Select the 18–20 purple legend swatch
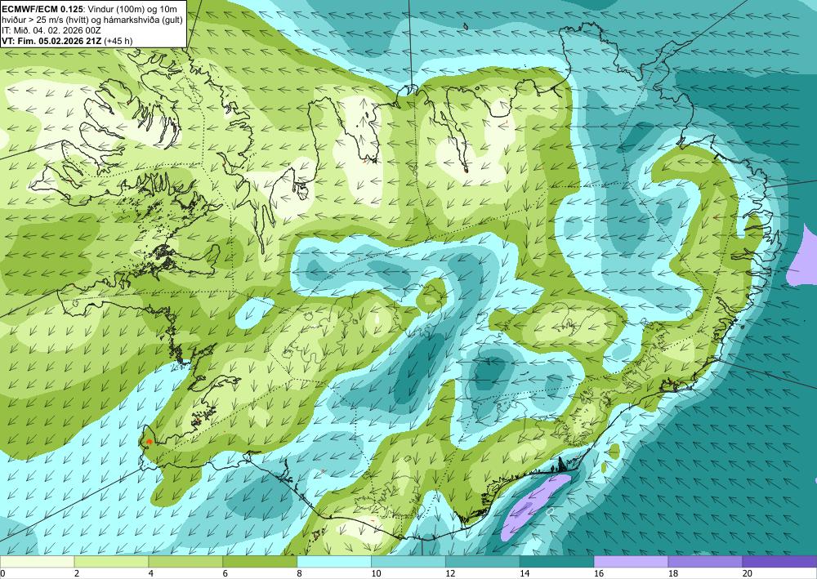Image resolution: width=817 pixels, height=579 pixels. point(705,562)
